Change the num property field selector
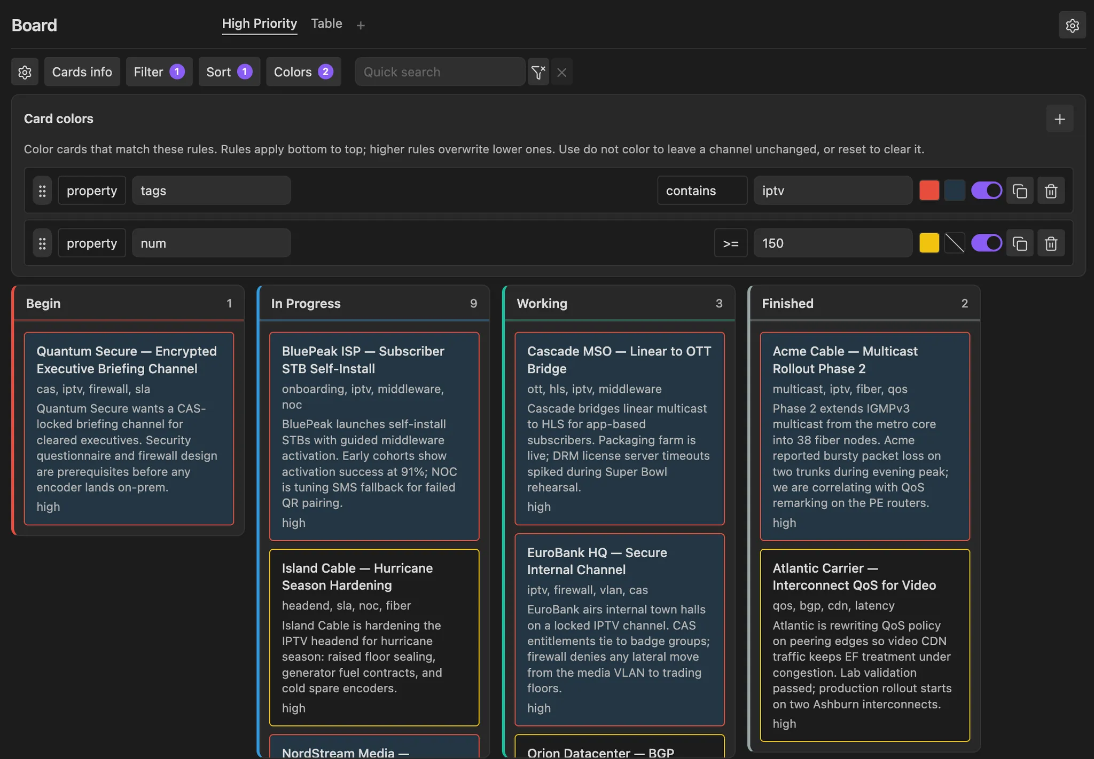Viewport: 1094px width, 759px height. [212, 243]
